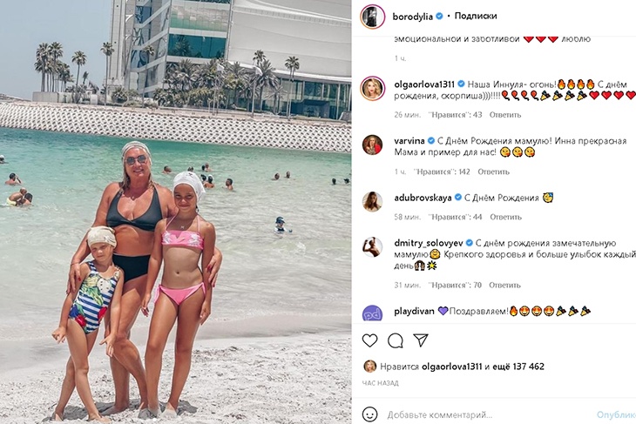Screen dimensions: 636x424
Task: Like the post with the heart icon
Action: [369, 340]
